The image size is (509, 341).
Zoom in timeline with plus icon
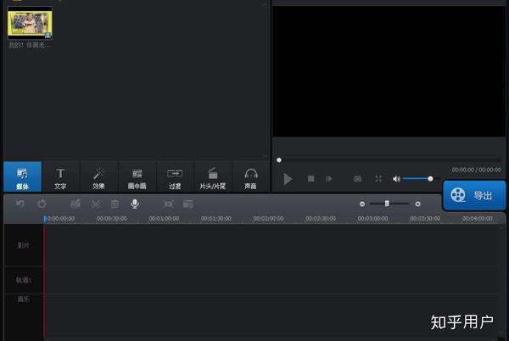[417, 204]
